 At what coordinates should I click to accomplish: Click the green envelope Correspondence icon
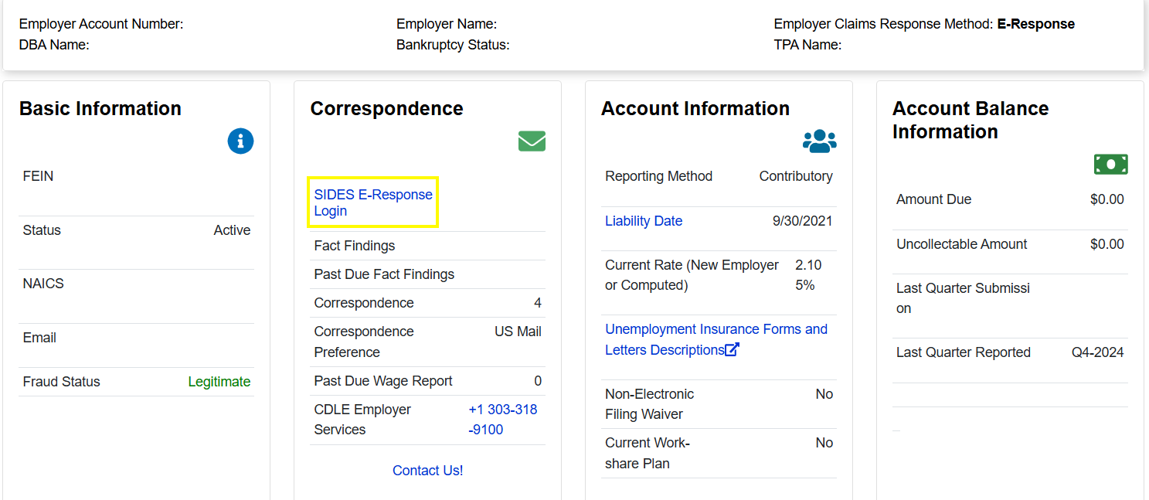[x=532, y=141]
